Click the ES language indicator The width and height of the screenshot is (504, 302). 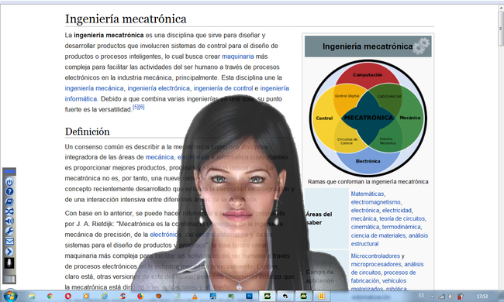point(421,296)
